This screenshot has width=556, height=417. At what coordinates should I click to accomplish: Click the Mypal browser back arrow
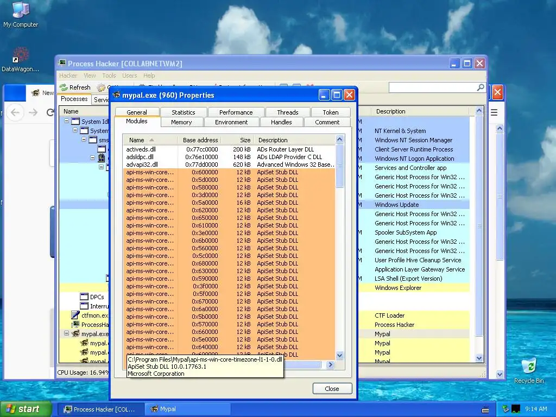pyautogui.click(x=15, y=112)
